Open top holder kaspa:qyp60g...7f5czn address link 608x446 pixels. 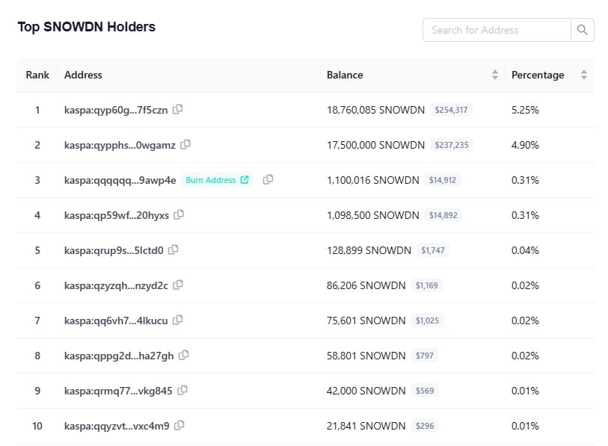point(116,110)
